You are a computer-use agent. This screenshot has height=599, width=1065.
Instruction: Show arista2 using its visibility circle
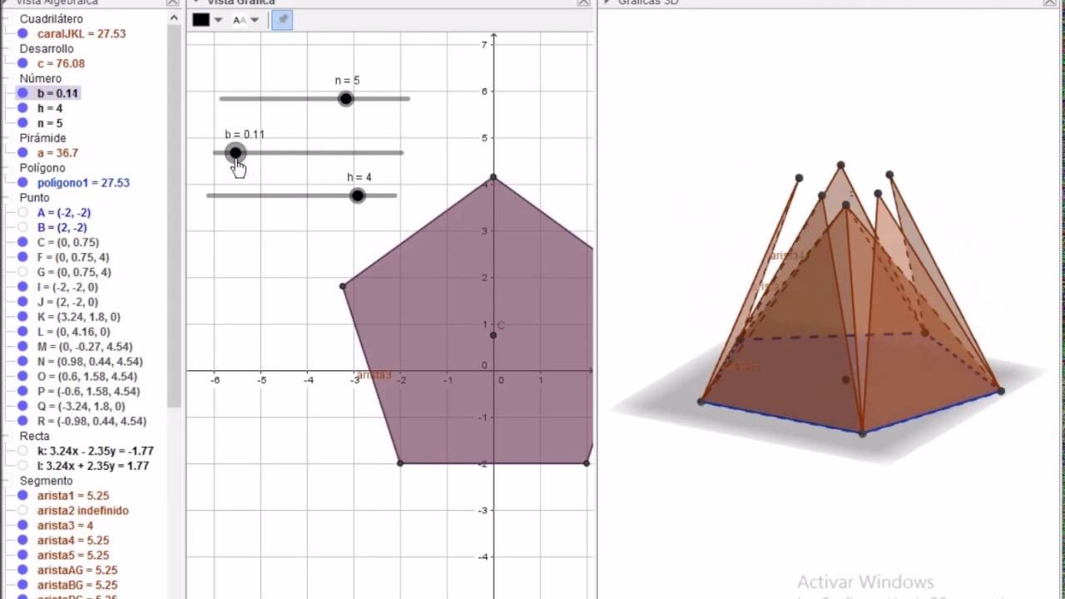[x=23, y=511]
